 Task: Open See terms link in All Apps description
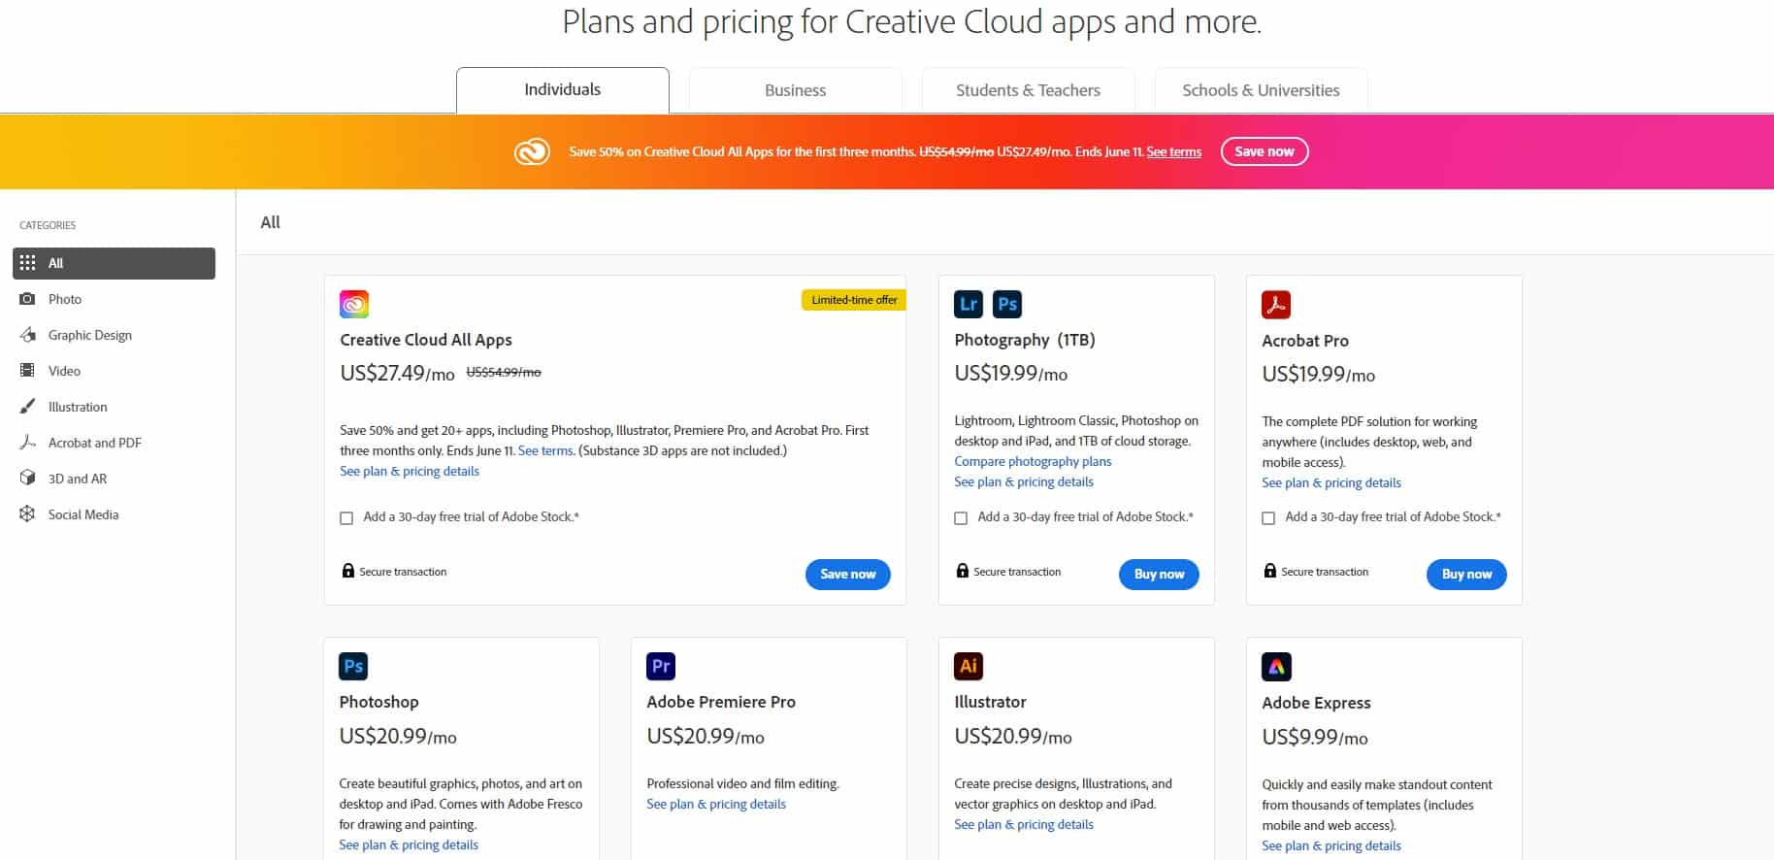point(545,450)
